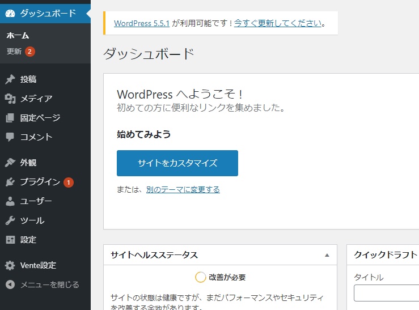Click the dashboard gauge icon
The height and width of the screenshot is (310, 419).
coord(10,14)
